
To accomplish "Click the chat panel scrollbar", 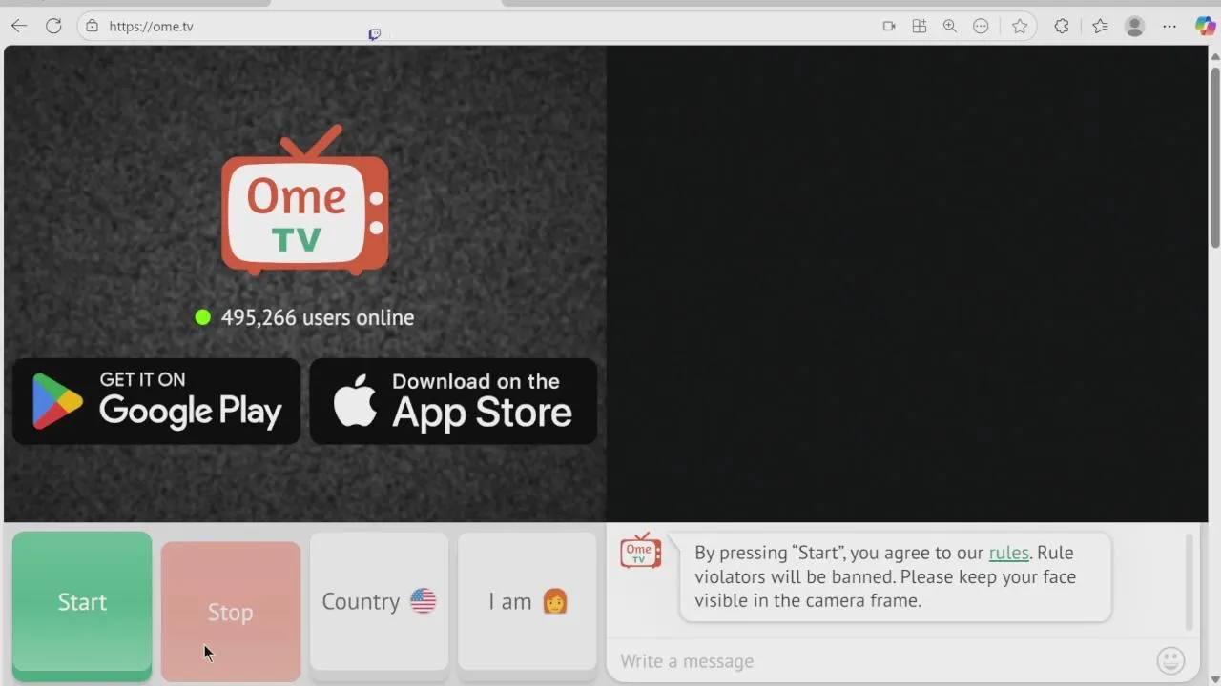I will (1190, 581).
